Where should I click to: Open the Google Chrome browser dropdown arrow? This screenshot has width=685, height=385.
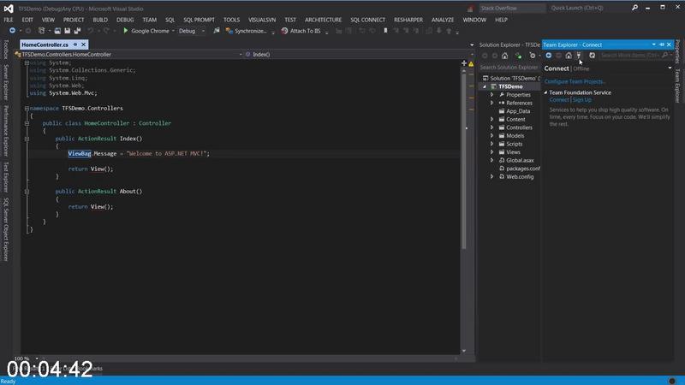pyautogui.click(x=173, y=31)
